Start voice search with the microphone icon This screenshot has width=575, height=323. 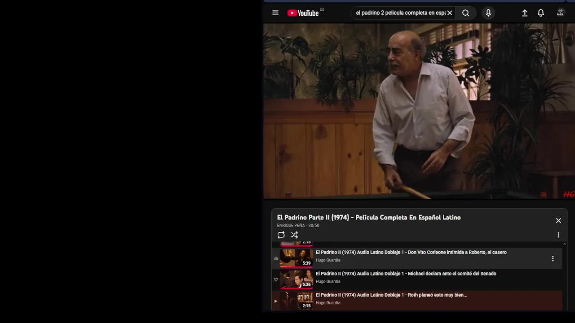pyautogui.click(x=488, y=13)
